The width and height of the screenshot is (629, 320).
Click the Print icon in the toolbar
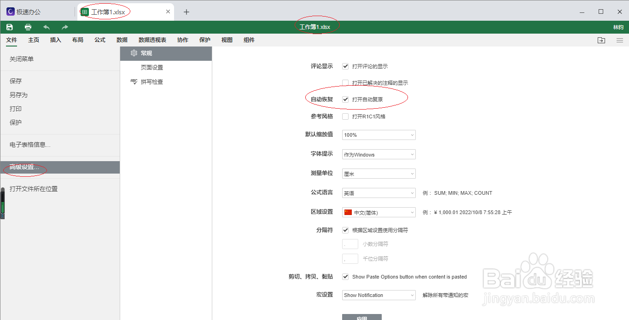(x=28, y=27)
